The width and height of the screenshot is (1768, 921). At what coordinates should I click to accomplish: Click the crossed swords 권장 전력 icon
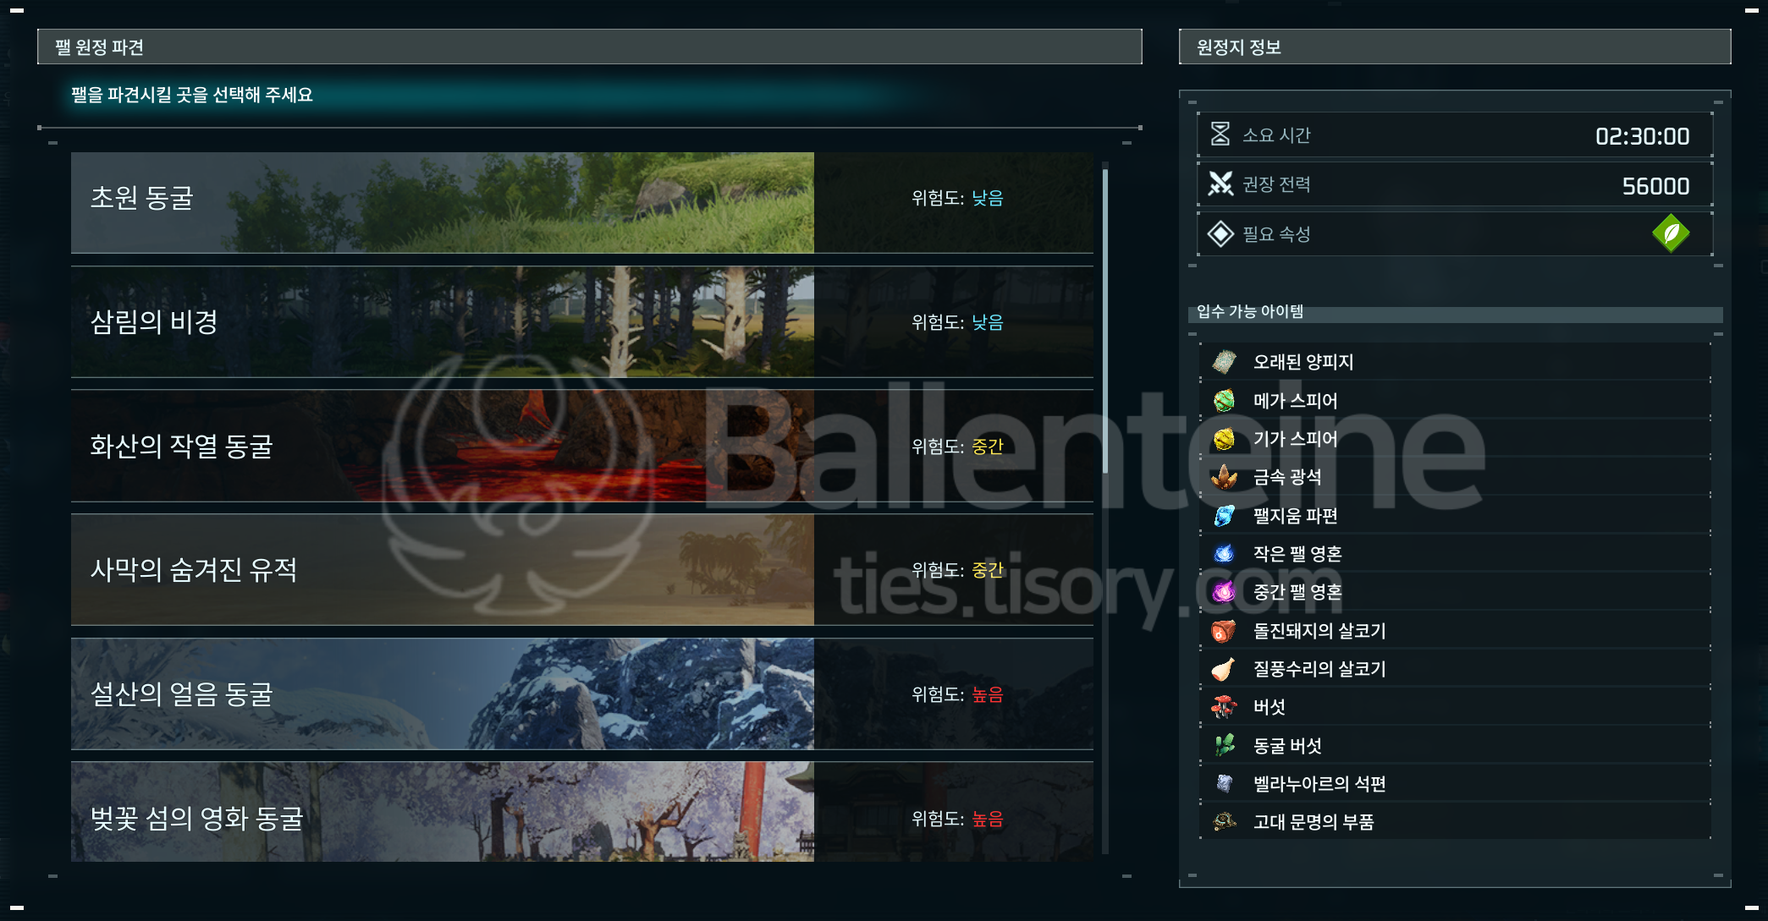(1220, 184)
